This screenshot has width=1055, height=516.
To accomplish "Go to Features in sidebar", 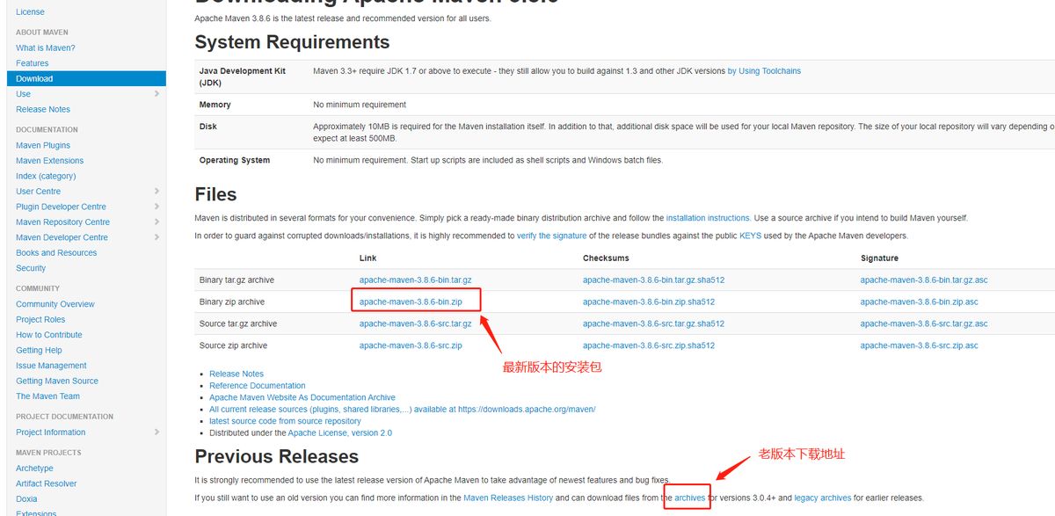I will pyautogui.click(x=33, y=63).
